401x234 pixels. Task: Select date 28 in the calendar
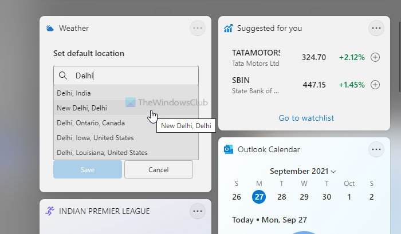click(281, 197)
